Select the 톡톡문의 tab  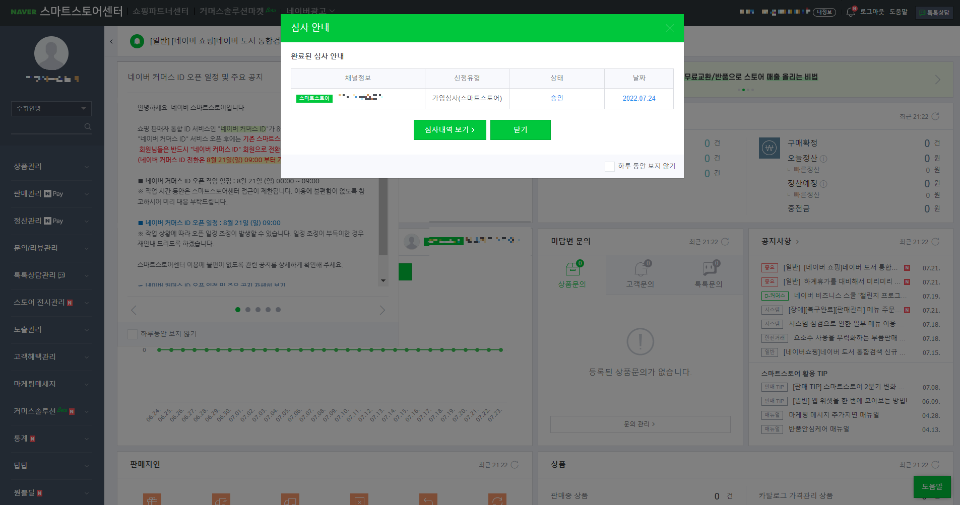pyautogui.click(x=709, y=274)
